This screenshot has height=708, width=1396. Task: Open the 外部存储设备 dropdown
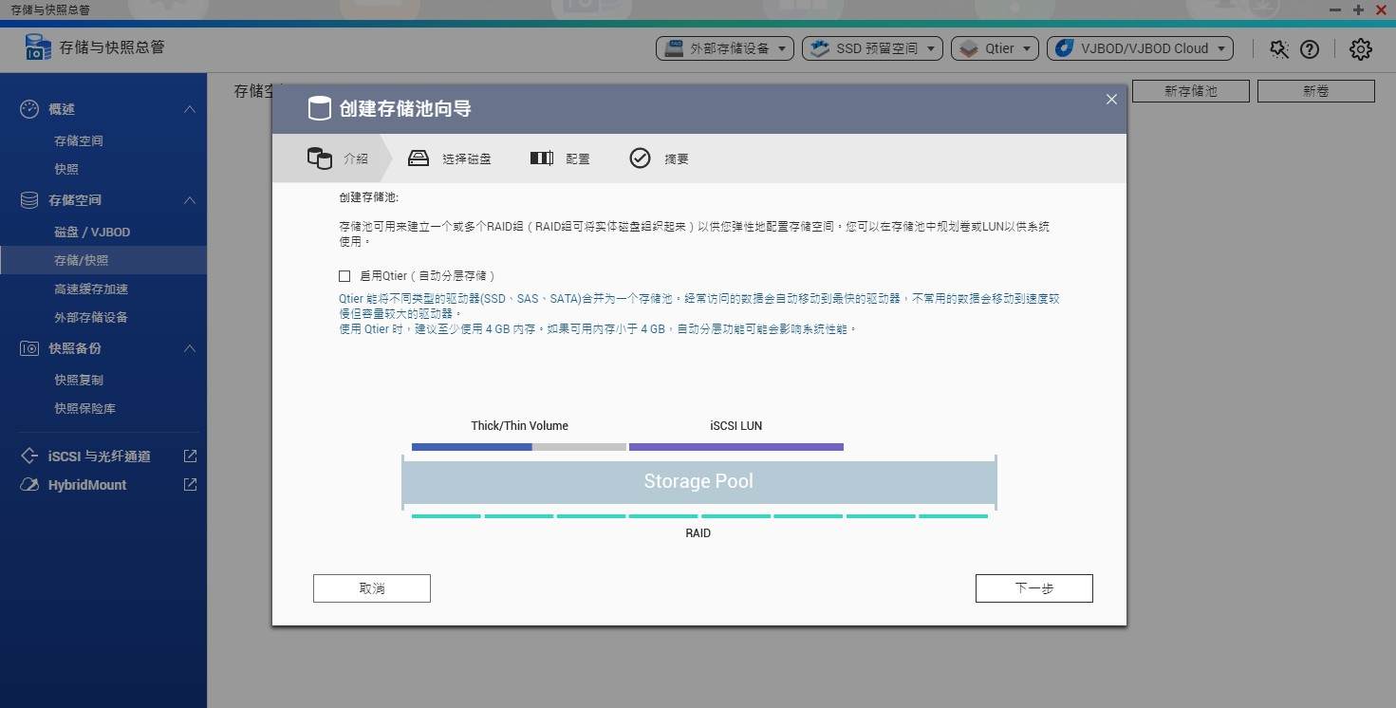click(x=724, y=47)
